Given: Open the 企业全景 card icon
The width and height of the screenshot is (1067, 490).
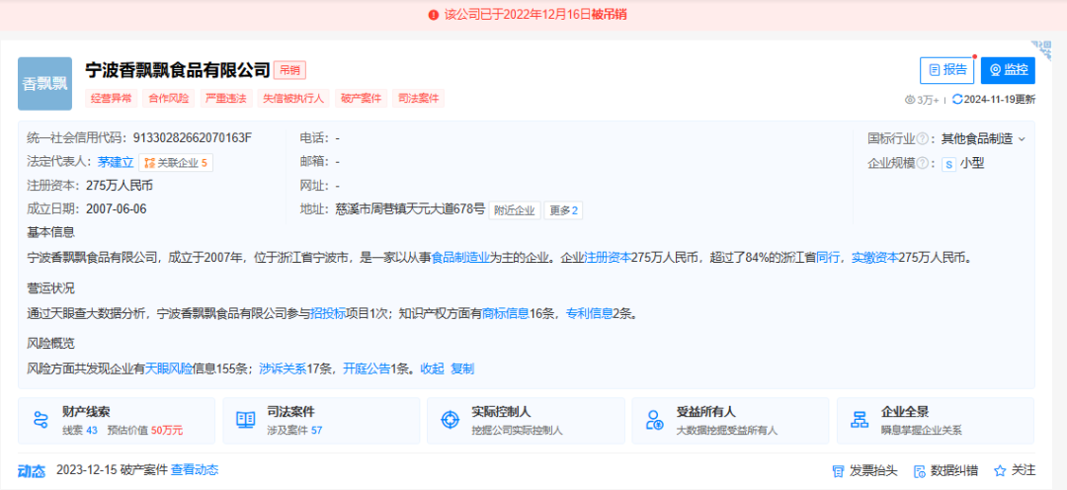Looking at the screenshot, I should tap(860, 420).
